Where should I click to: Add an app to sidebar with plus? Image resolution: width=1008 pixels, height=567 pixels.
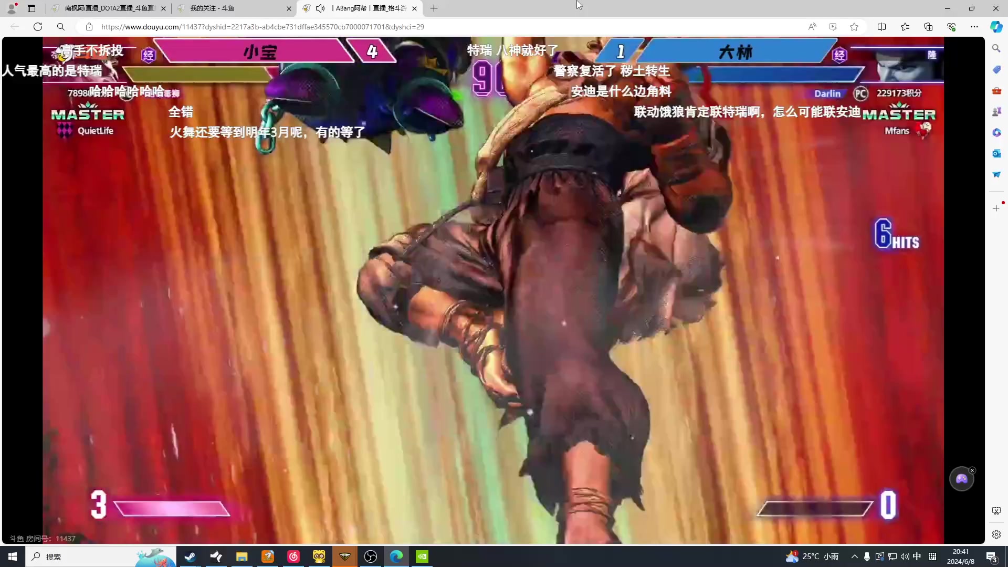(996, 208)
